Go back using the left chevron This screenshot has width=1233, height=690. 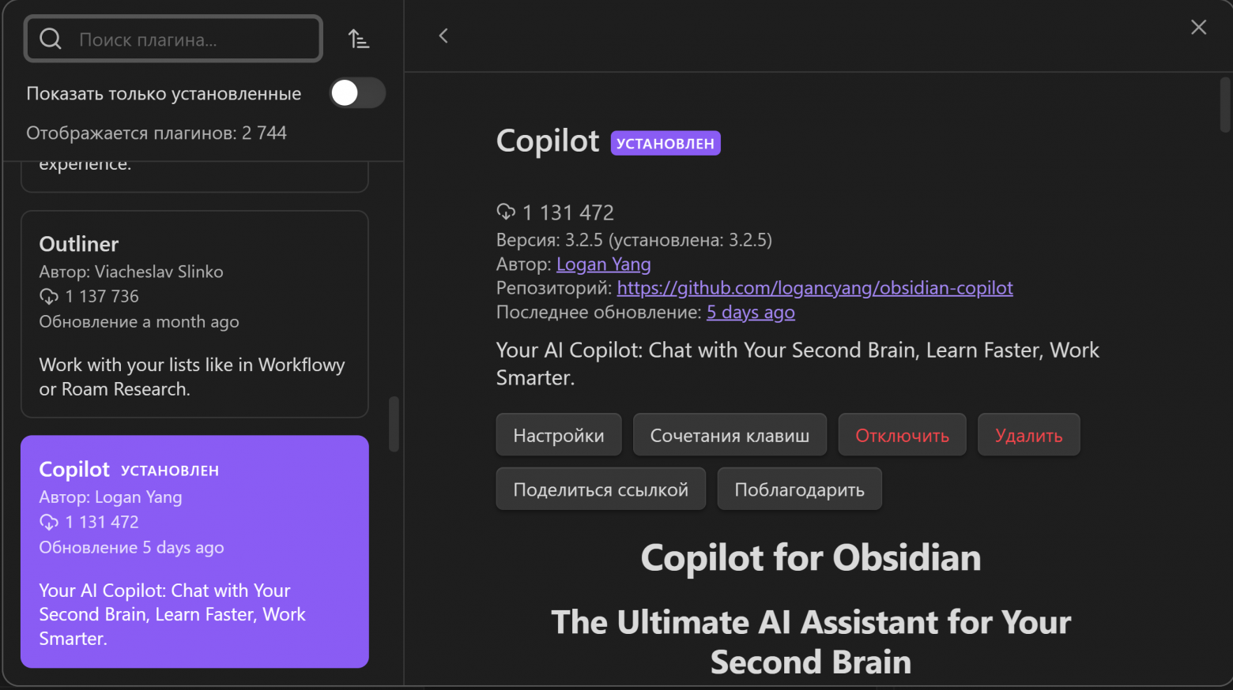[443, 36]
